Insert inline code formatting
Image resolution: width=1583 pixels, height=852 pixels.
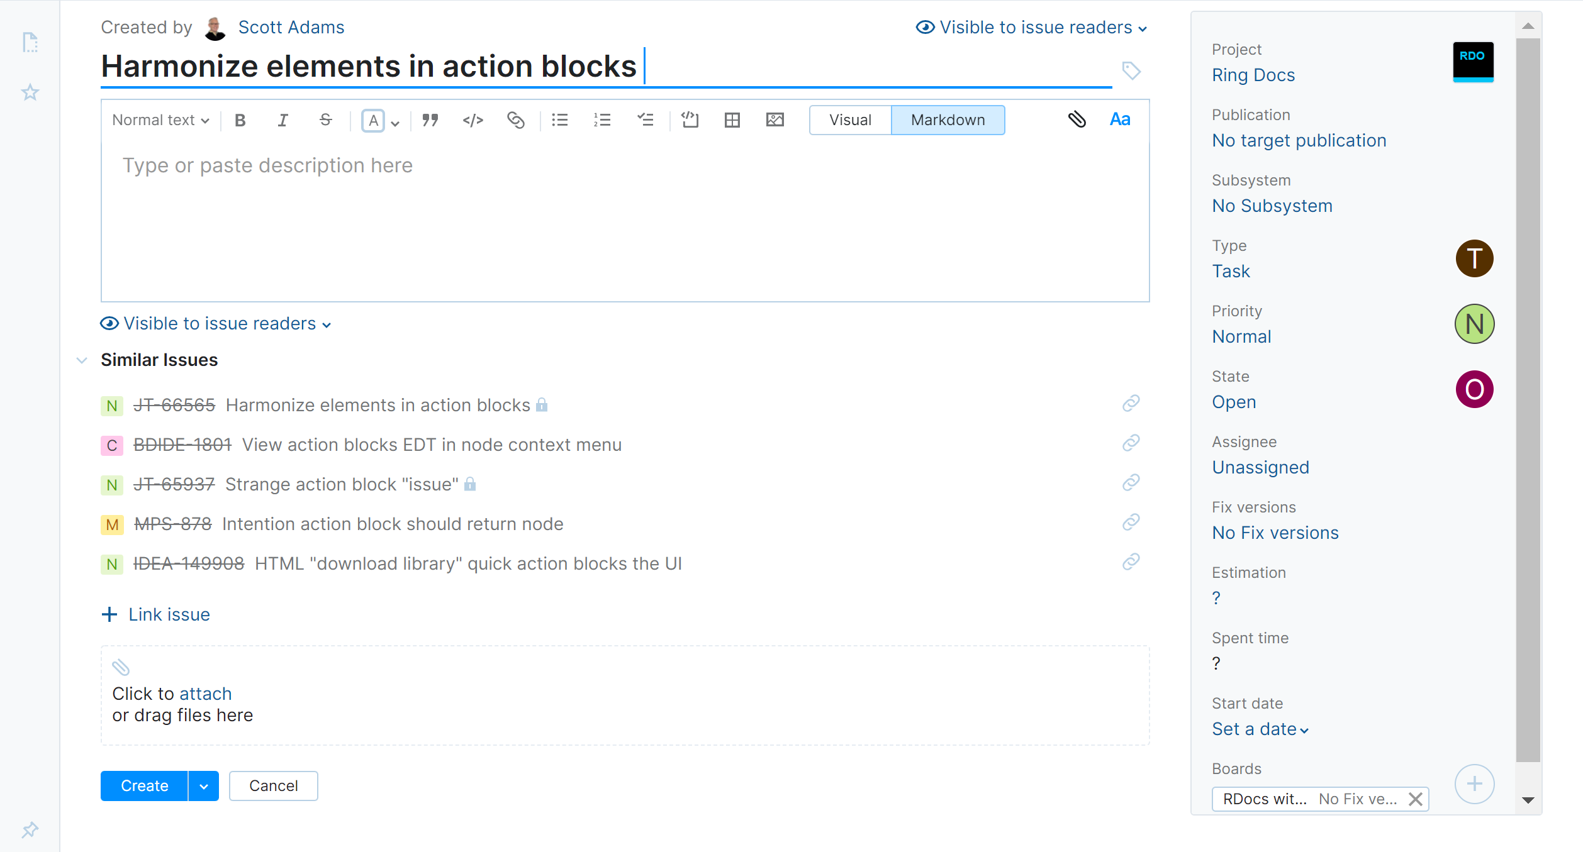473,120
